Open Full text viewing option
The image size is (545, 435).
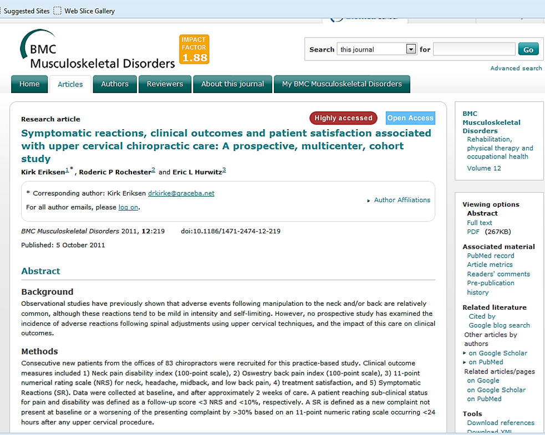[x=480, y=223]
